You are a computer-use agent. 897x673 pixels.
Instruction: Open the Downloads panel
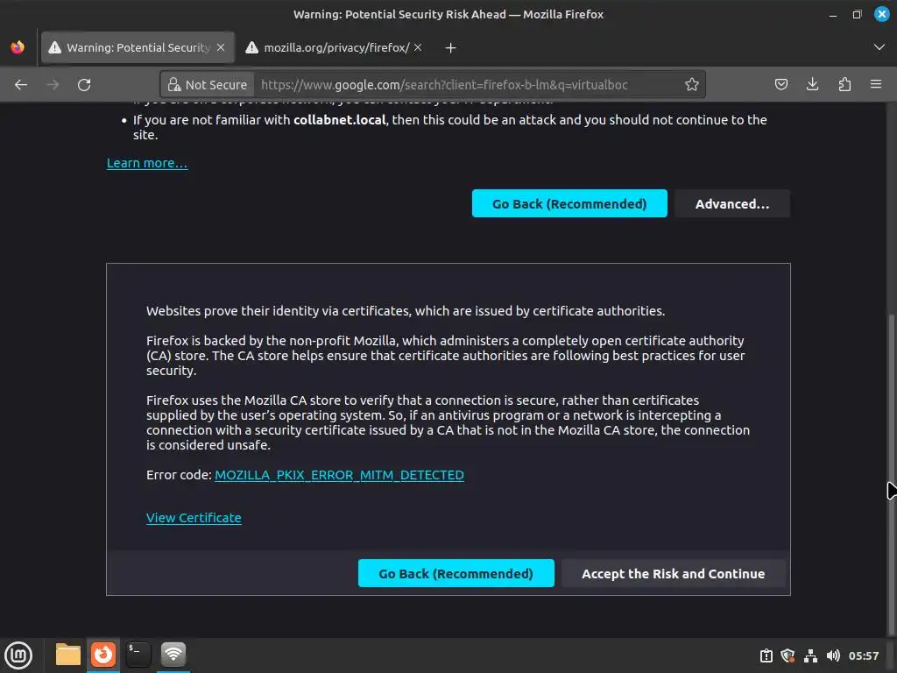812,85
